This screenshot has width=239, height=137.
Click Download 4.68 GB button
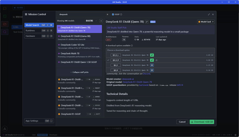click(202, 122)
